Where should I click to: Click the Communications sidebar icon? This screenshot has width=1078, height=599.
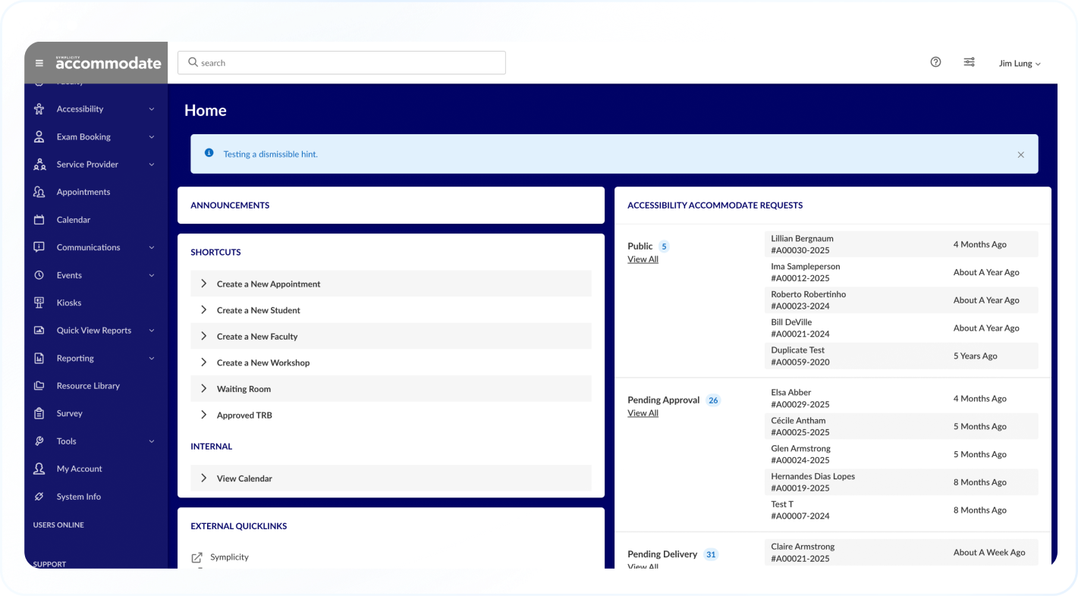(39, 247)
